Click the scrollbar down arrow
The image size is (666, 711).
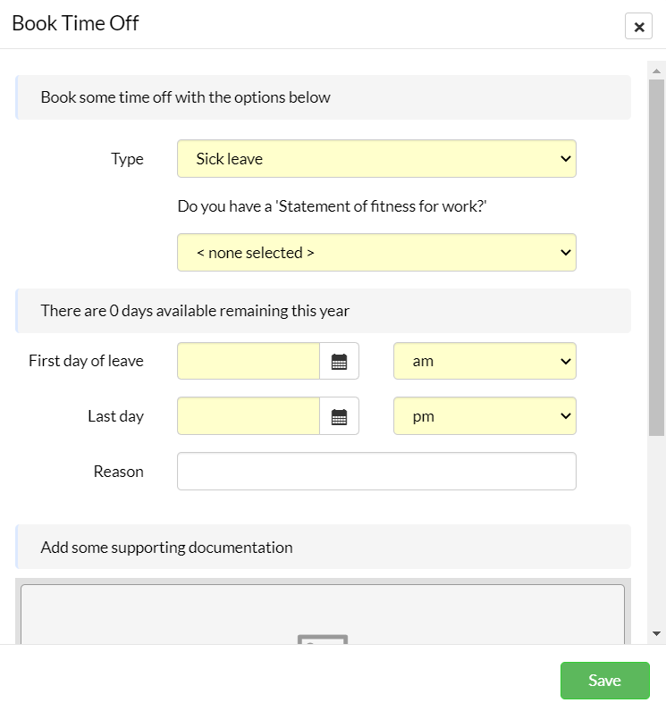pos(656,633)
